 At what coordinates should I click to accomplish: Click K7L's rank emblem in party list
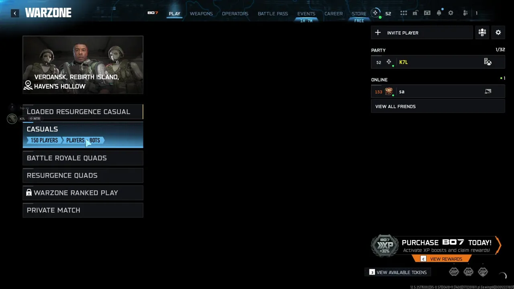coord(389,62)
